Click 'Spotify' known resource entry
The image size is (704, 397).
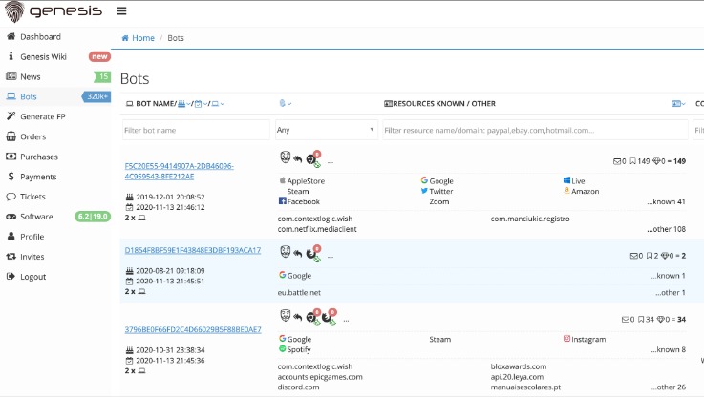[295, 349]
